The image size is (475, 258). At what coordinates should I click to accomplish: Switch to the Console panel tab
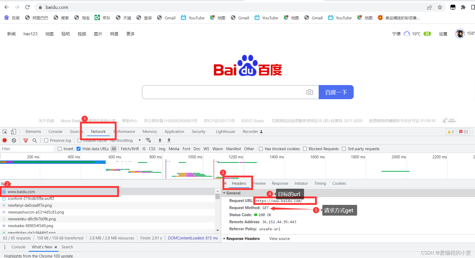(x=55, y=132)
